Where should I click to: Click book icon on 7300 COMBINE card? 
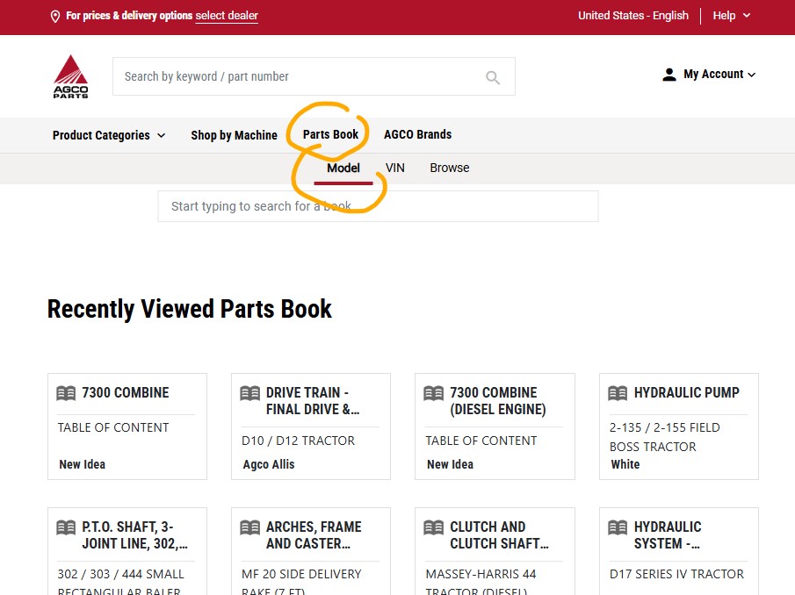pyautogui.click(x=66, y=393)
